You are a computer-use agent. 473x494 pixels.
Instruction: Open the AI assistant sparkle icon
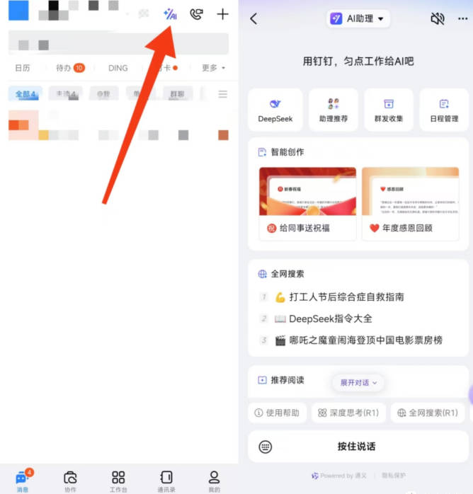(170, 14)
